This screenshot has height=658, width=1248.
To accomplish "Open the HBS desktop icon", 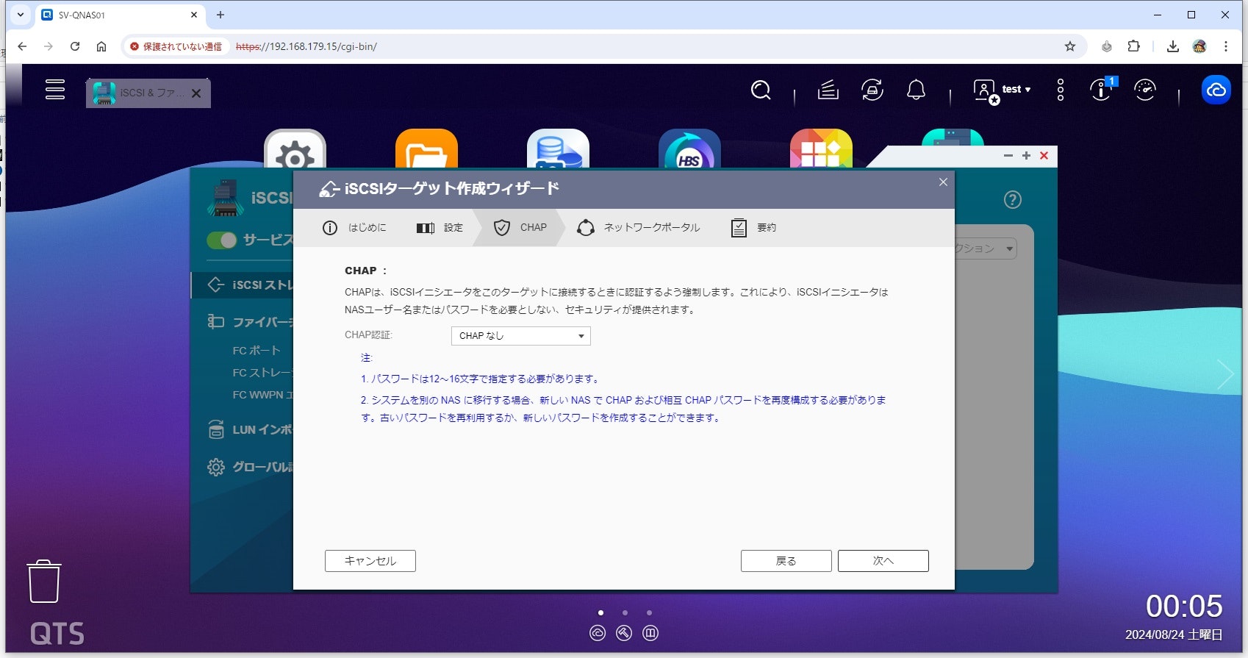I will coord(689,149).
